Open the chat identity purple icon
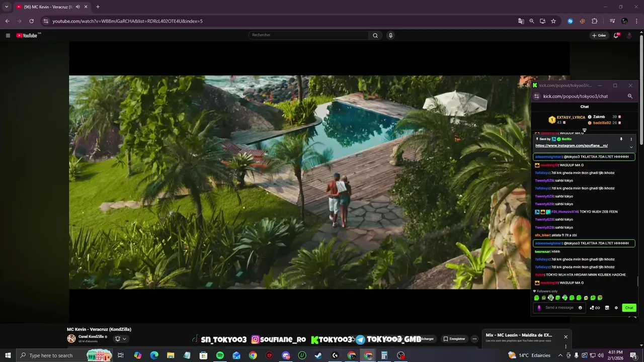This screenshot has height=362, width=644. (539, 308)
